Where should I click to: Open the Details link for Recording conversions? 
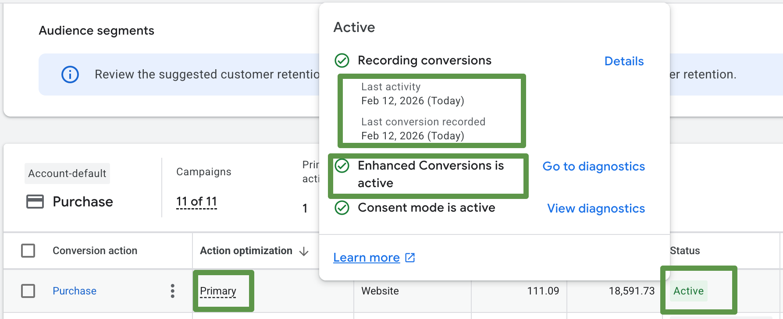tap(624, 61)
